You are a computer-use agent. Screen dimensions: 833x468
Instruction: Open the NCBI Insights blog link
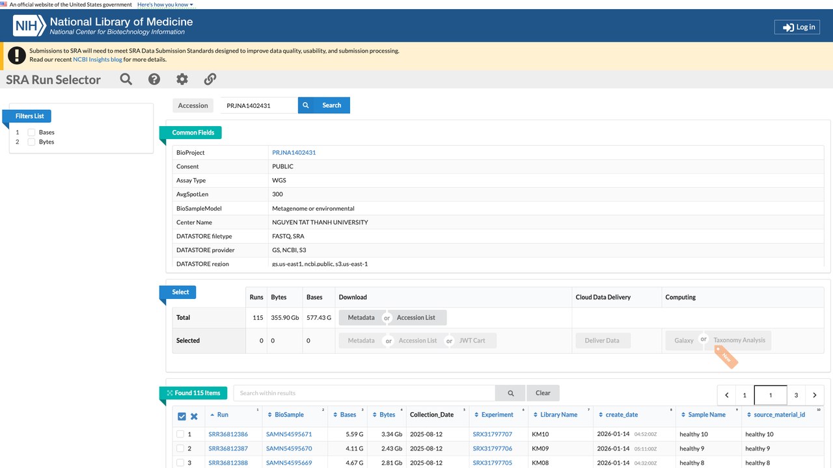pos(98,59)
